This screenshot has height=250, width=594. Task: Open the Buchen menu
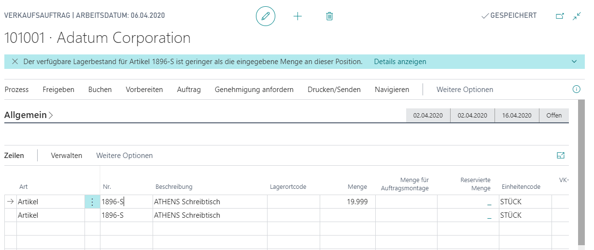pyautogui.click(x=100, y=90)
